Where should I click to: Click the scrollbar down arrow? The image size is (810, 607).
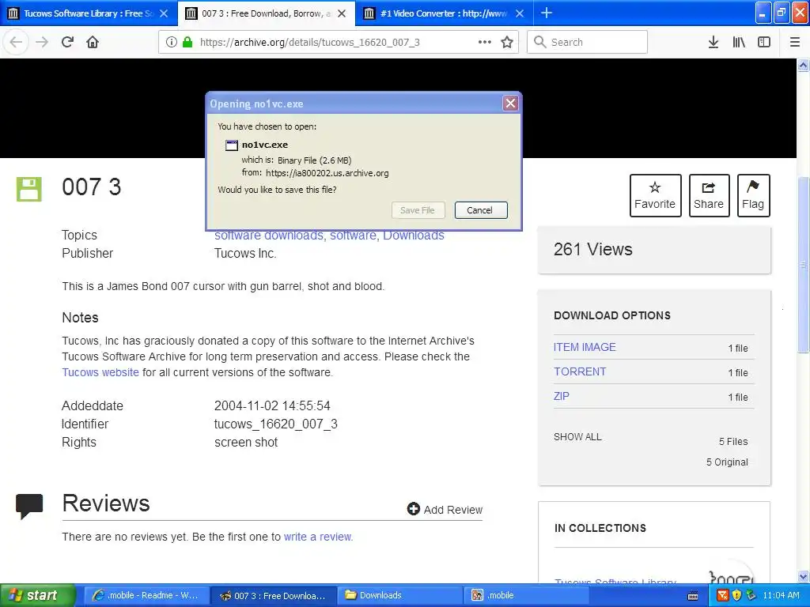coord(803,576)
